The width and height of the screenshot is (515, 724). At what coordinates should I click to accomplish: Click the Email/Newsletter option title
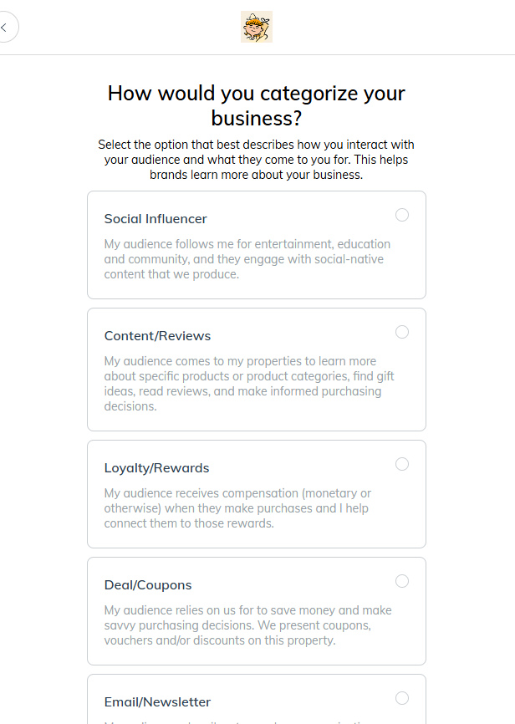[157, 702]
